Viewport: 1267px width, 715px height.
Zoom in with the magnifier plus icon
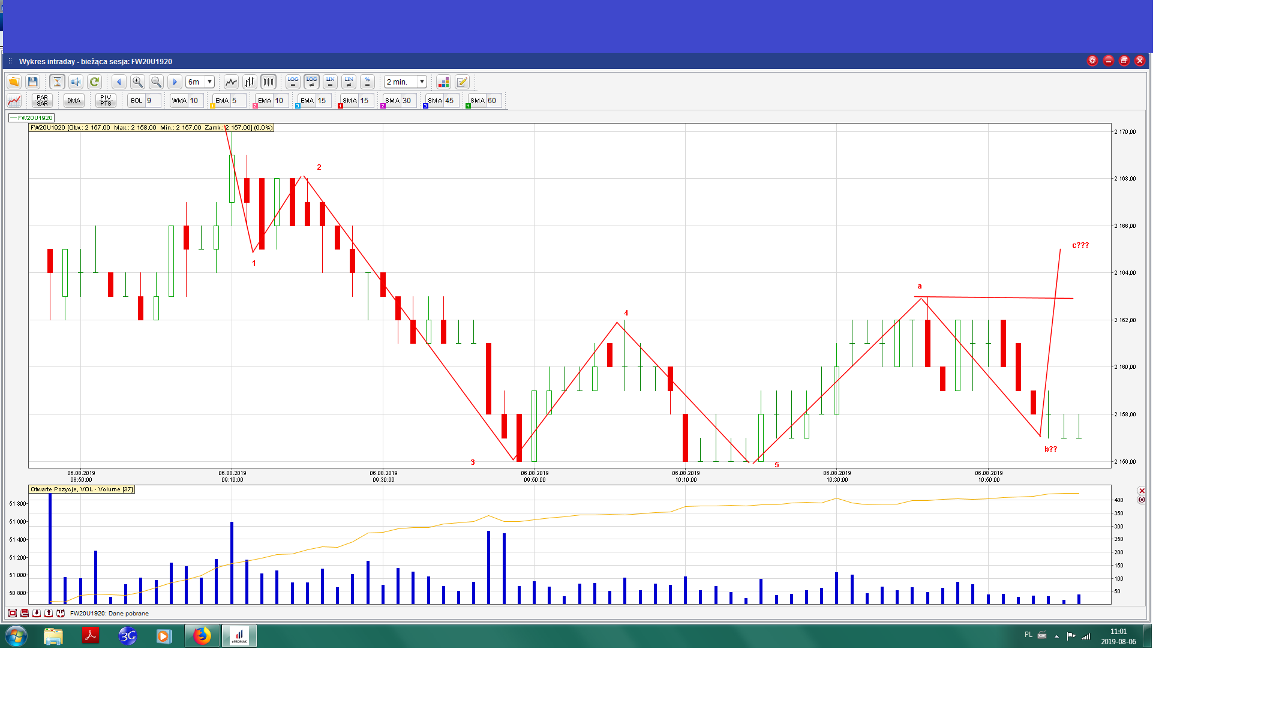click(x=137, y=82)
